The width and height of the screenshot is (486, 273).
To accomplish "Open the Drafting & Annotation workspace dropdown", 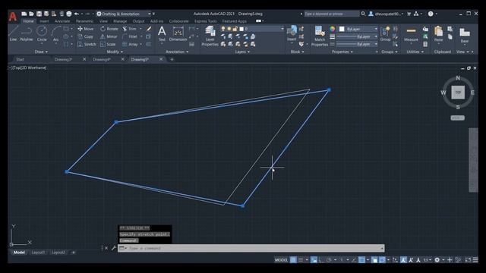I will click(x=124, y=14).
